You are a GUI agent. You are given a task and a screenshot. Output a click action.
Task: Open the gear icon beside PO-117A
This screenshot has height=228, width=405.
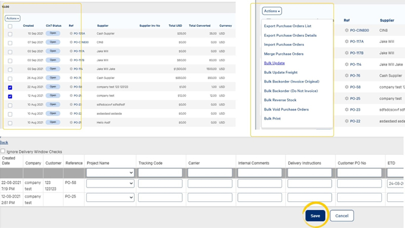pos(347,41)
